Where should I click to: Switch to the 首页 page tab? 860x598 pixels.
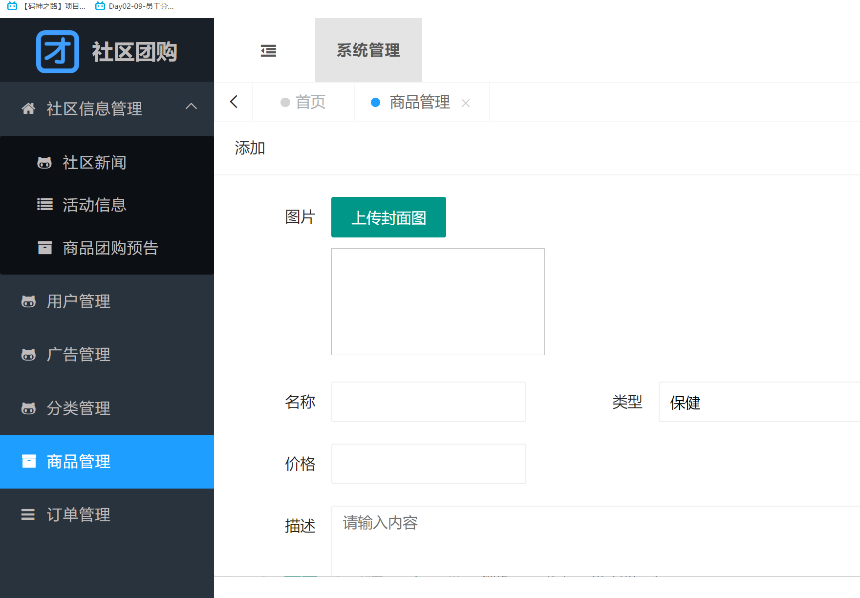click(x=303, y=102)
